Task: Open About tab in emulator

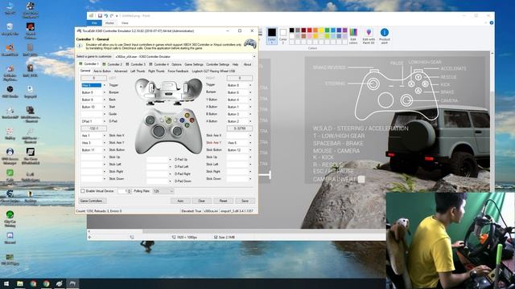Action: (247, 64)
